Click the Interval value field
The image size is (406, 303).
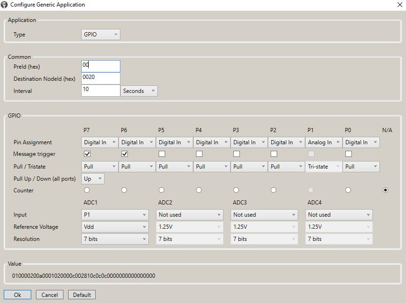pos(100,91)
